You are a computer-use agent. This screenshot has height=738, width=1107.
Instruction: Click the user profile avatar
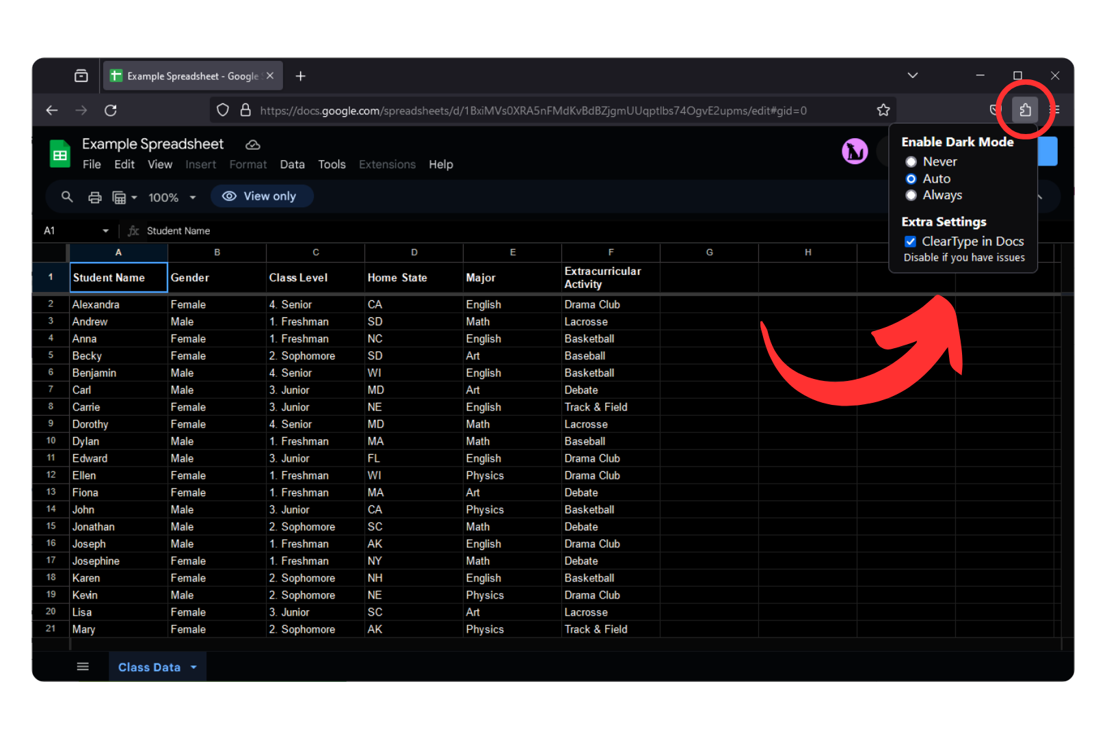(x=854, y=151)
